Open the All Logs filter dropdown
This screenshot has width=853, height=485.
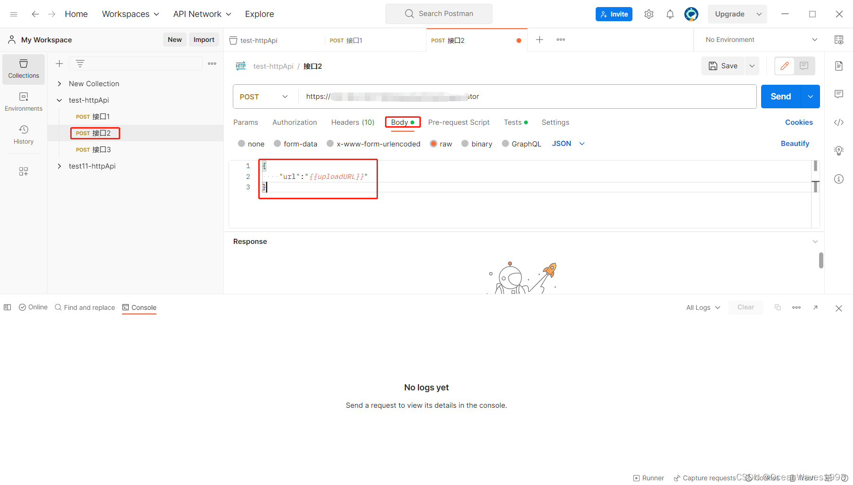[703, 307]
